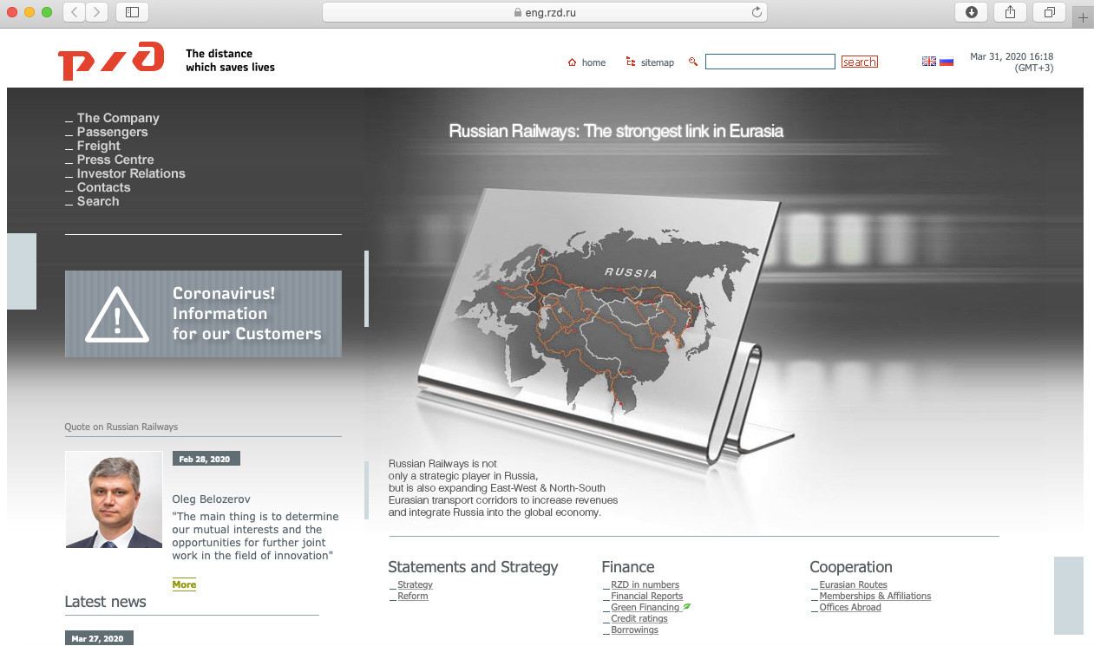Open the Offices Abroad link
The image size is (1094, 646).
pyautogui.click(x=849, y=607)
